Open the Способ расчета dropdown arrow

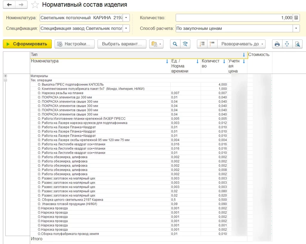point(296,28)
